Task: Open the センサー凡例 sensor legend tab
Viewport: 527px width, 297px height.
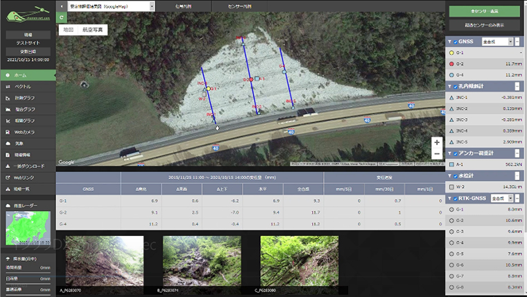Action: 240,6
